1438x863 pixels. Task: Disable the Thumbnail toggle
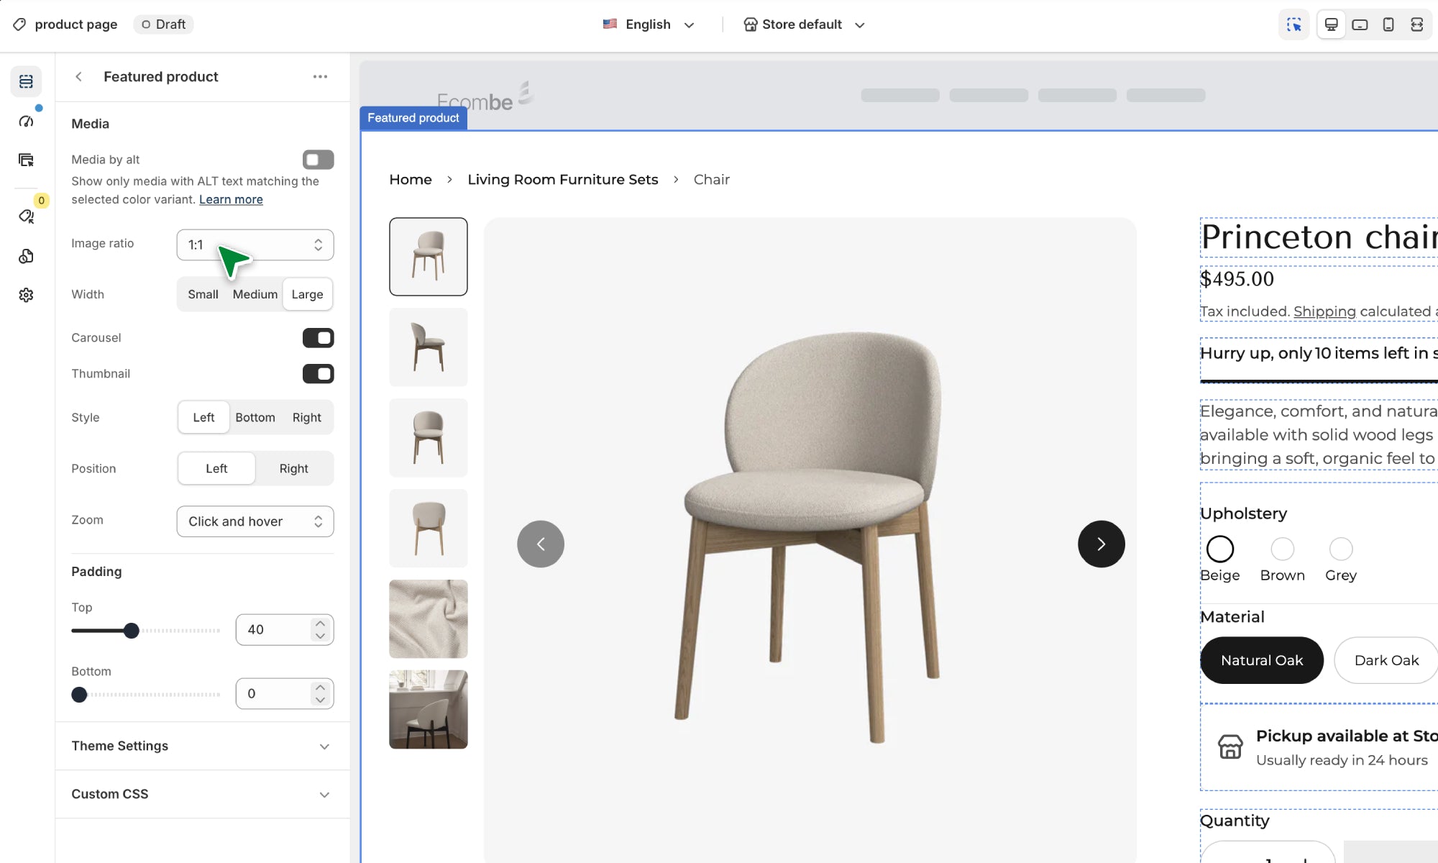318,373
